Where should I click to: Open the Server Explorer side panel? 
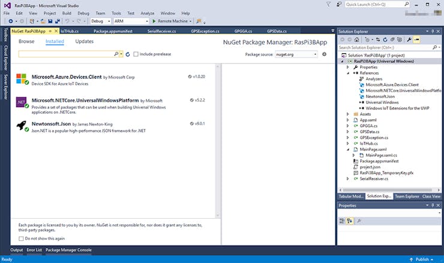pos(5,87)
